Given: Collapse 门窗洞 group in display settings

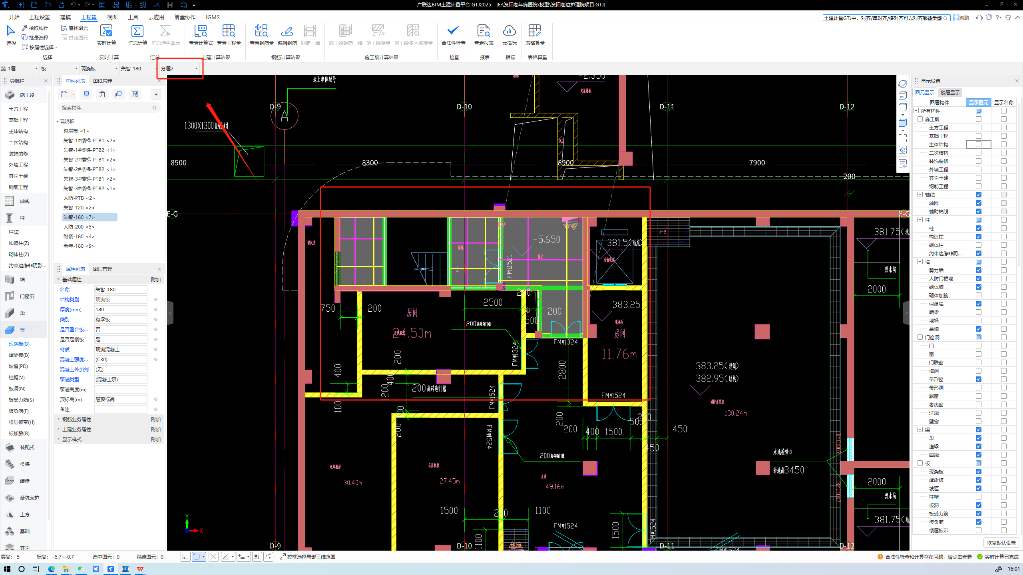Looking at the screenshot, I should click(920, 337).
